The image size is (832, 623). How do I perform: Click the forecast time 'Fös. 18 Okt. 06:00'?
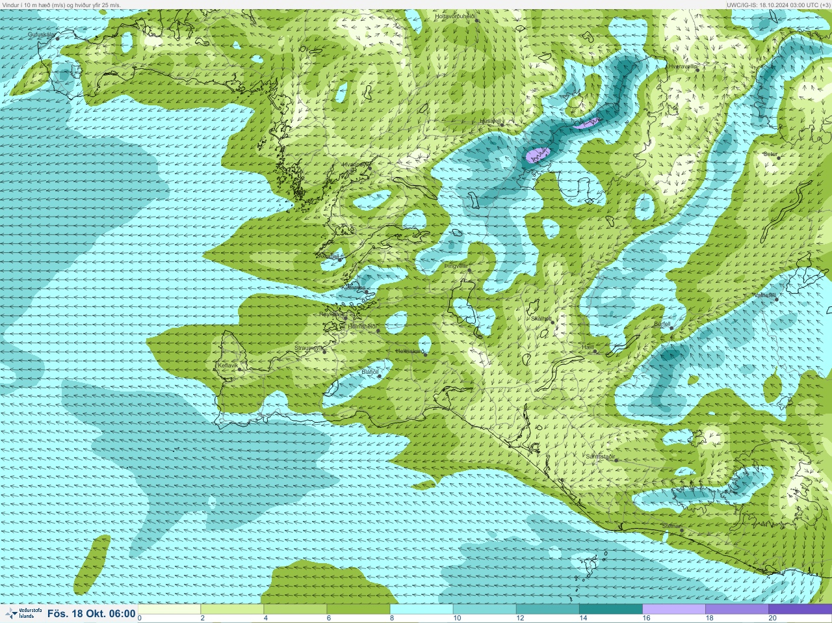coord(92,613)
